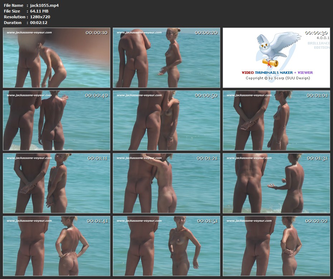The height and width of the screenshot is (279, 333).
Task: Click the "Video Thumbnails Maker + Viewer" title
Action: click(x=277, y=72)
